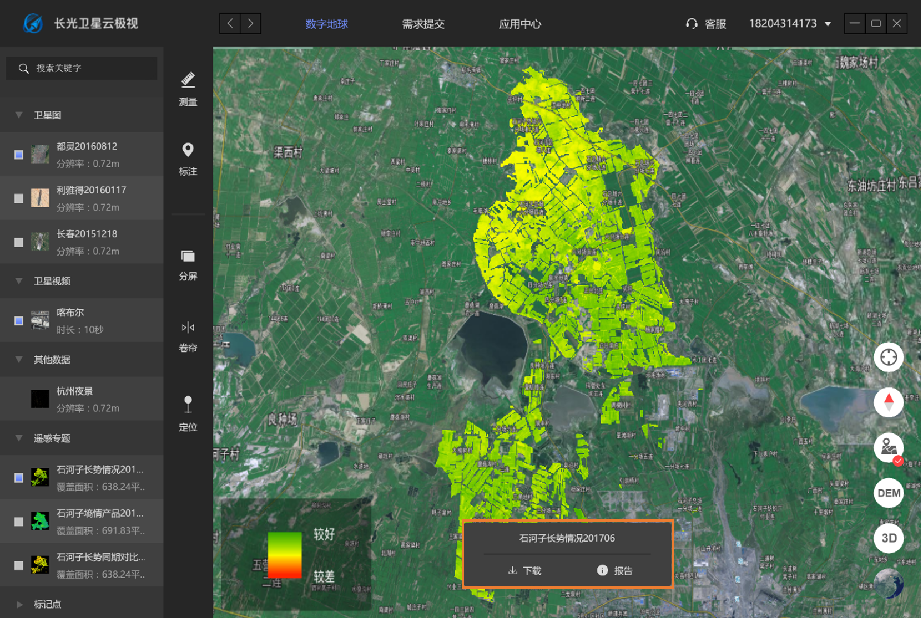Viewport: 923px width, 618px height.
Task: Open the 报告 report button
Action: pyautogui.click(x=615, y=570)
